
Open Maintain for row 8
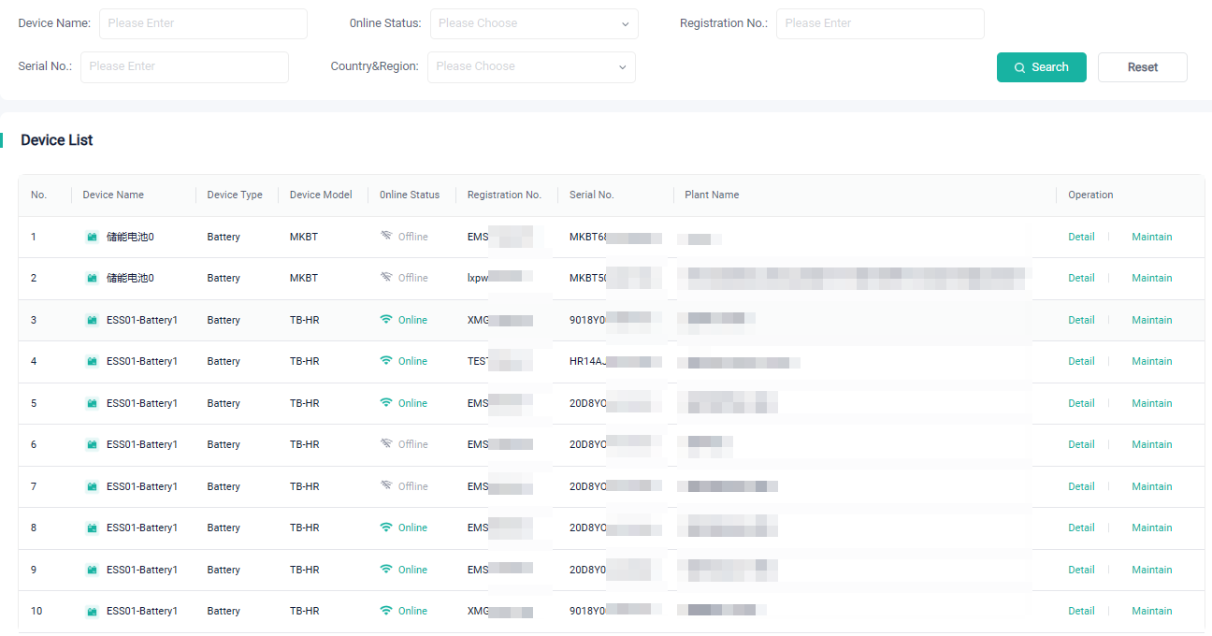1152,528
